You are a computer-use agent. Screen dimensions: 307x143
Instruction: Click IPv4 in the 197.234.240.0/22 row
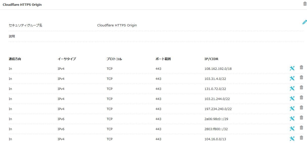click(61, 109)
